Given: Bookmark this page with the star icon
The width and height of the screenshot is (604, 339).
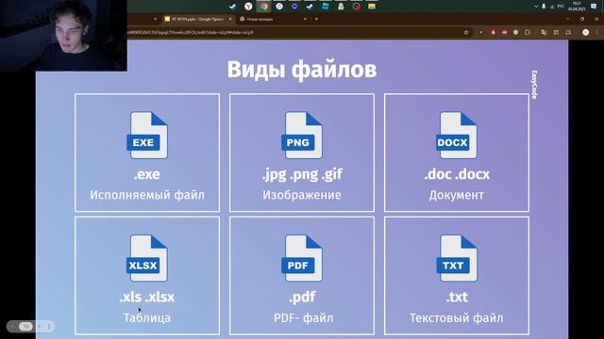Looking at the screenshot, I should coord(466,33).
